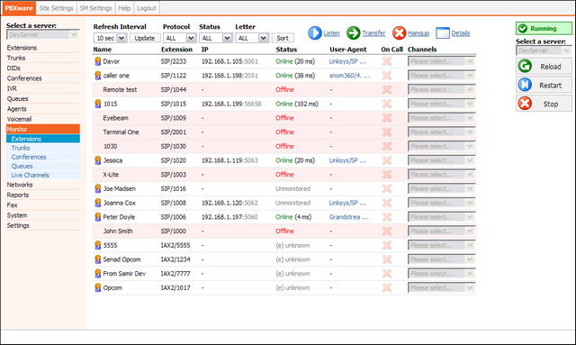This screenshot has width=576, height=345.
Task: Click the red Hangup icon
Action: (399, 33)
